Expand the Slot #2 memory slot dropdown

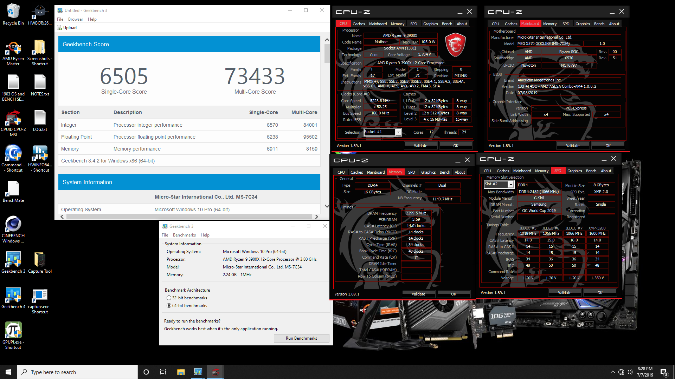pyautogui.click(x=511, y=184)
